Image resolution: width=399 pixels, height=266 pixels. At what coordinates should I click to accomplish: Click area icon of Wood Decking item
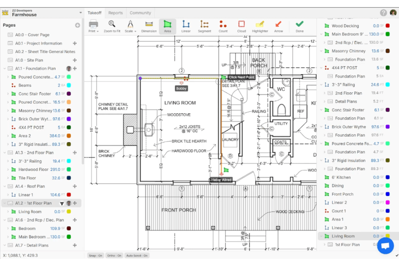point(327,26)
